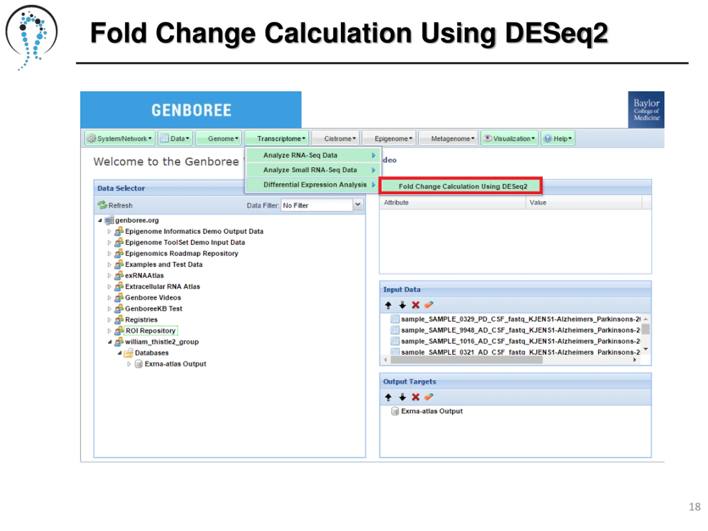708x531 pixels.
Task: Clear all Input Data with eraser icon
Action: pos(429,305)
